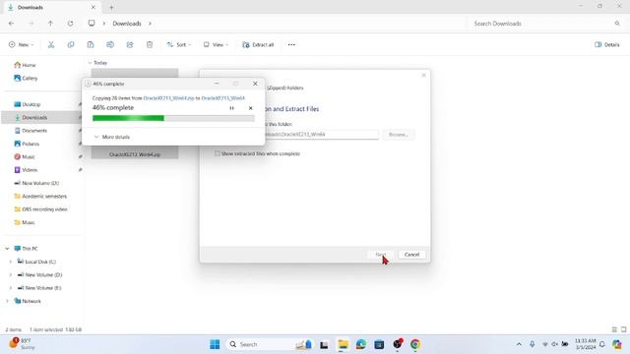Add a new tab in File Explorer
Screen dimensions: 630x354
tap(111, 7)
